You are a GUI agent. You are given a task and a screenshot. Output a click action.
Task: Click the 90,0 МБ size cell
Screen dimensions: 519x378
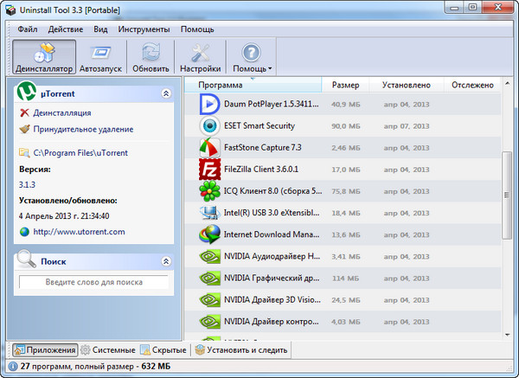point(345,126)
